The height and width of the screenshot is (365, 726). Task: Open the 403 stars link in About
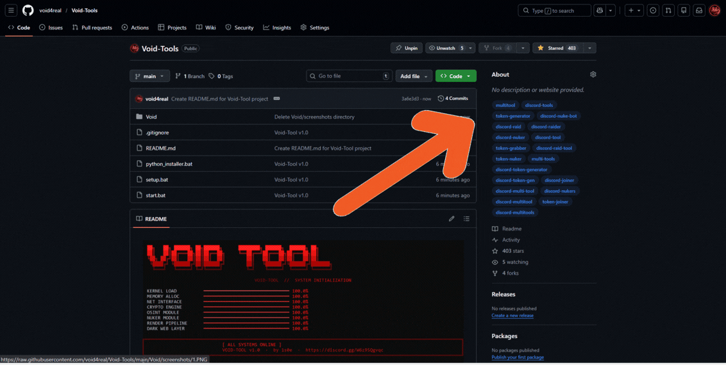tap(509, 251)
